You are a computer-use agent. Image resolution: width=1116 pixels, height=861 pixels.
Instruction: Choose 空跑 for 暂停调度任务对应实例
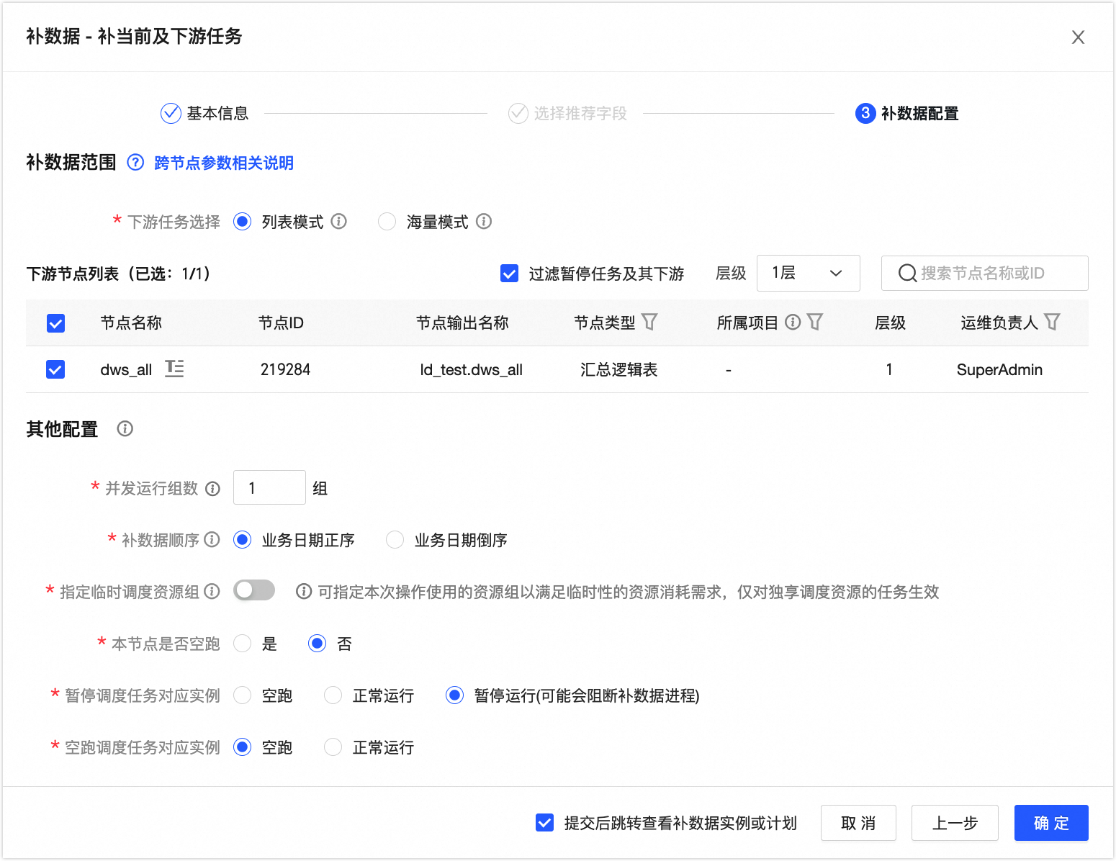(243, 695)
